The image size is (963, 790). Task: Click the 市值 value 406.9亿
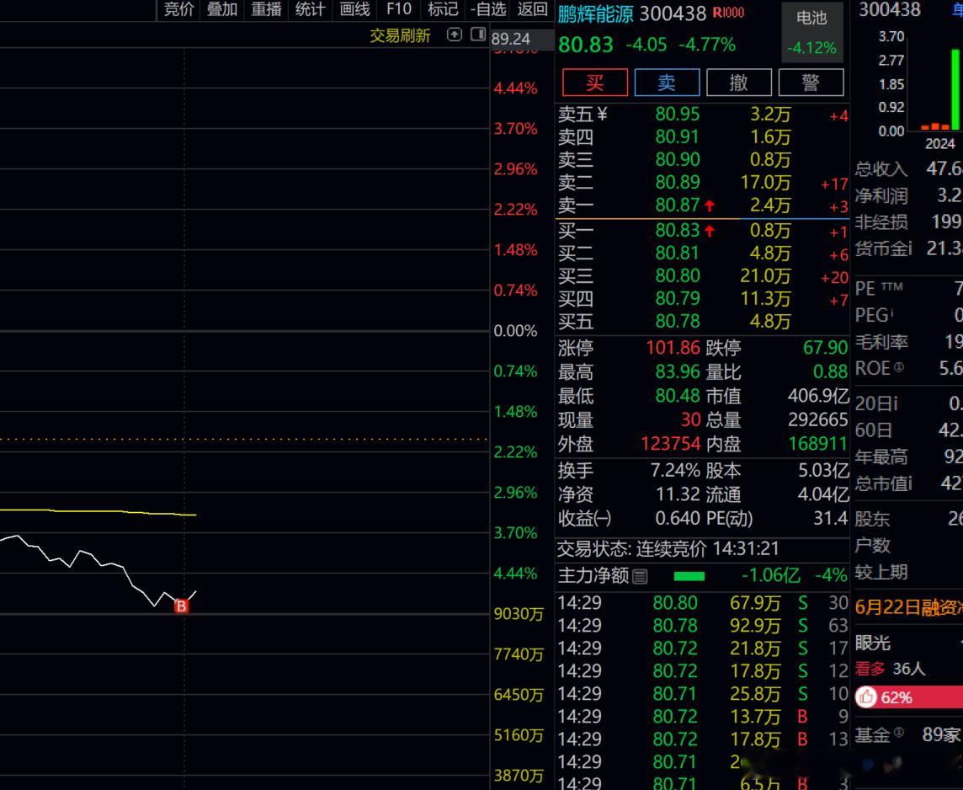tap(818, 396)
